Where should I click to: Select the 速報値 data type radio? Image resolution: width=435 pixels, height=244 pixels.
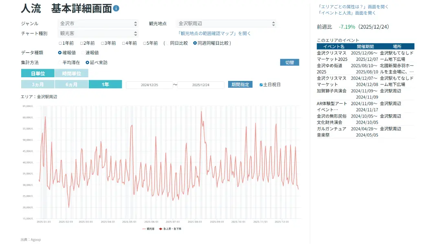click(83, 52)
